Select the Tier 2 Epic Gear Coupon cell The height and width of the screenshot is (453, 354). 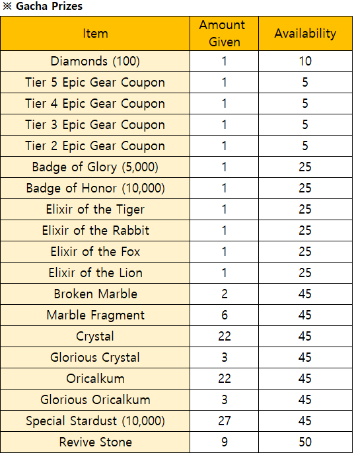pyautogui.click(x=95, y=146)
